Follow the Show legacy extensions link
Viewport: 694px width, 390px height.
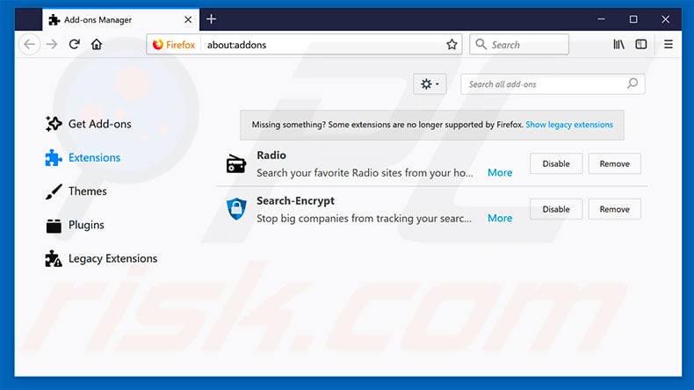569,125
